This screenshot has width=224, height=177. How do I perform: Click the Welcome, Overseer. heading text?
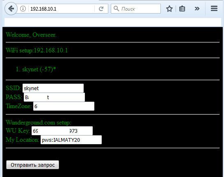pyautogui.click(x=31, y=35)
